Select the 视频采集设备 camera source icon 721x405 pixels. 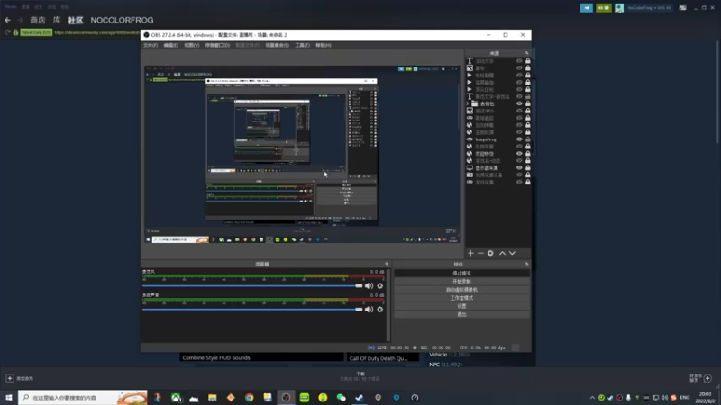[x=470, y=175]
